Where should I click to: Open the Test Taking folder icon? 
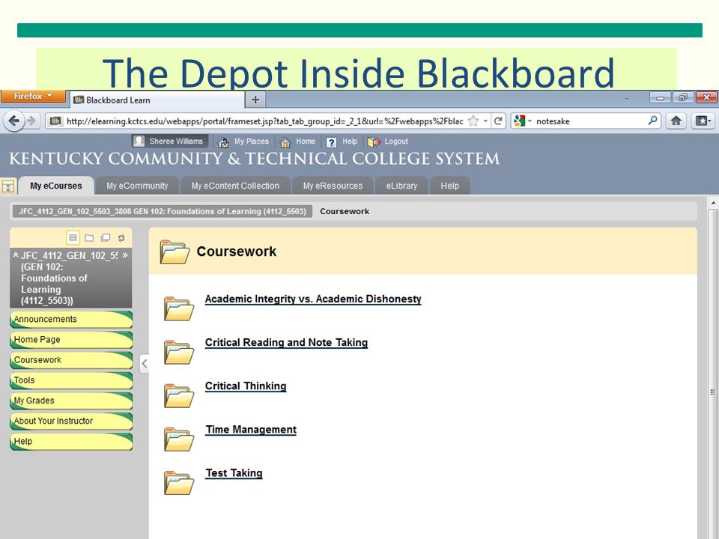(x=179, y=483)
